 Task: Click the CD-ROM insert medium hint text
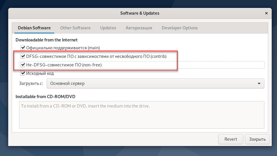point(85,106)
